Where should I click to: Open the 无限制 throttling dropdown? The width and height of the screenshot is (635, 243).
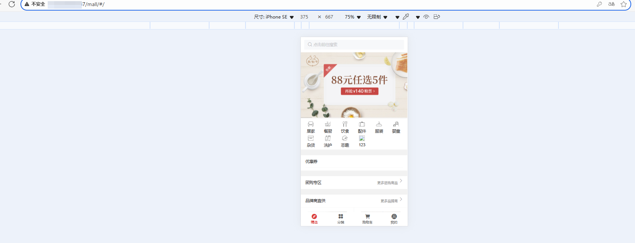(x=377, y=17)
